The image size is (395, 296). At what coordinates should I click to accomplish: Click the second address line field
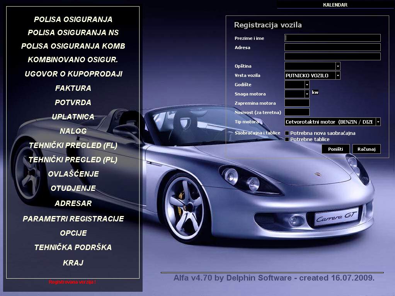332,56
